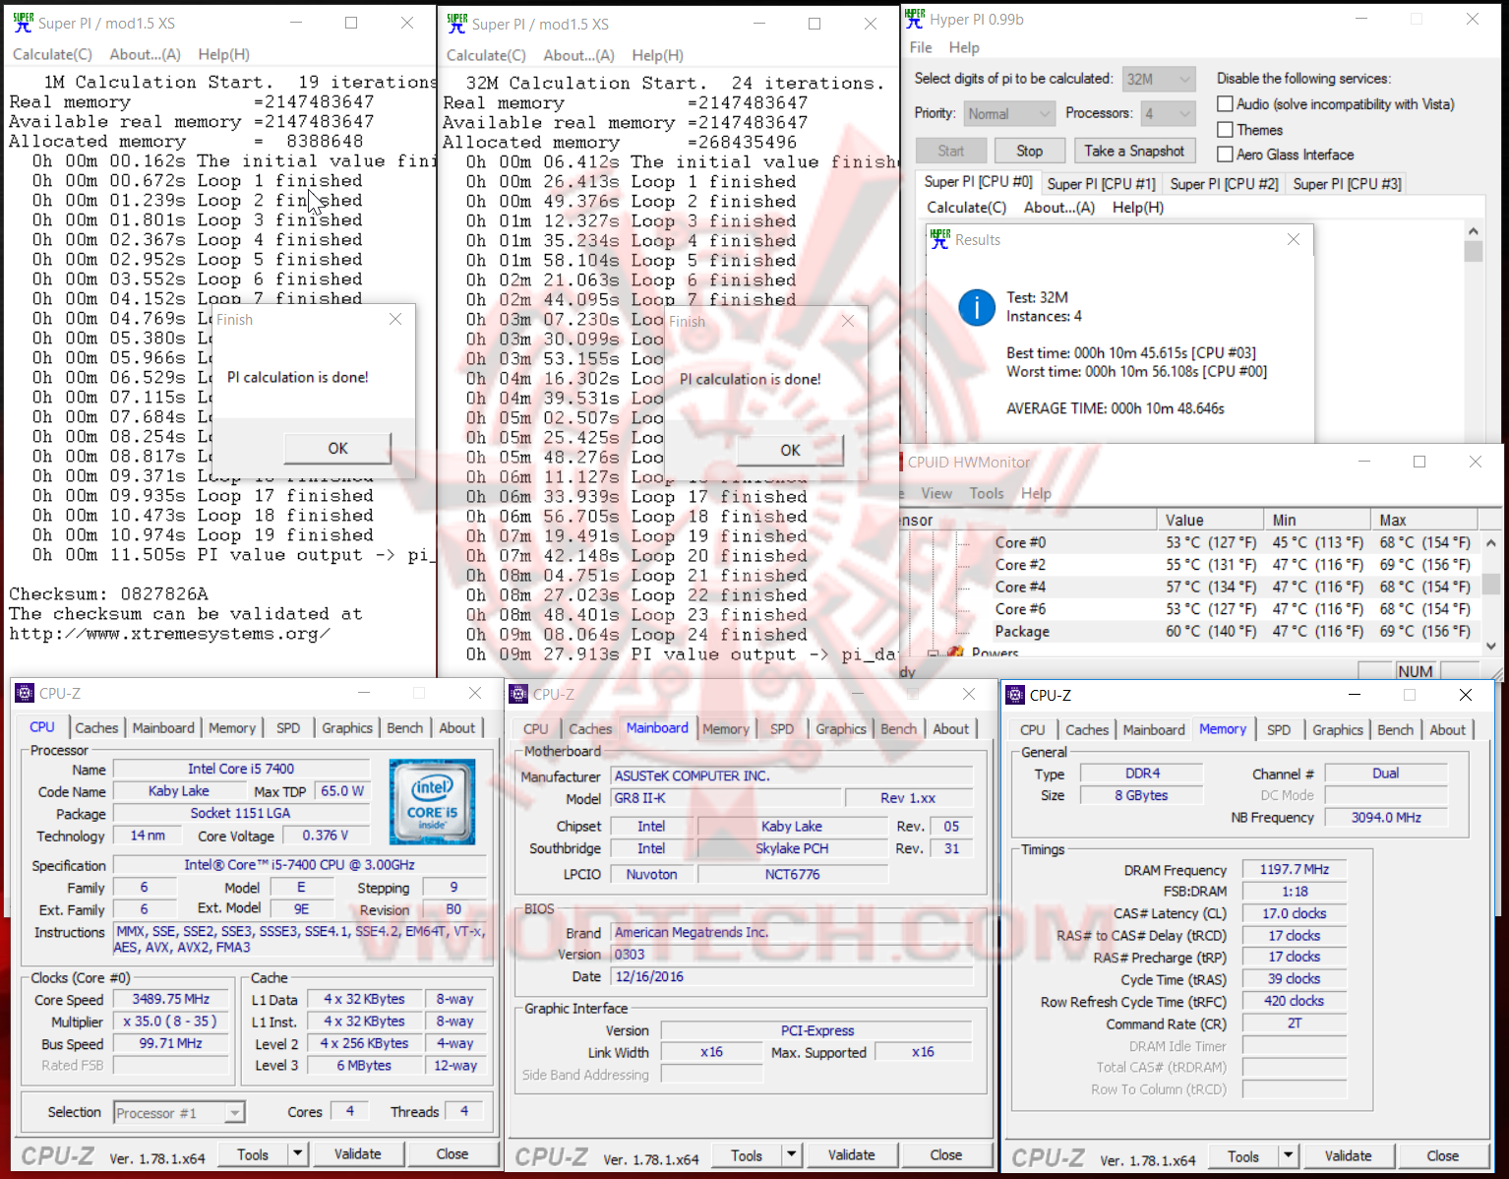1509x1179 pixels.
Task: Close the Finish dialog in the 1M Super PI window
Action: point(395,319)
